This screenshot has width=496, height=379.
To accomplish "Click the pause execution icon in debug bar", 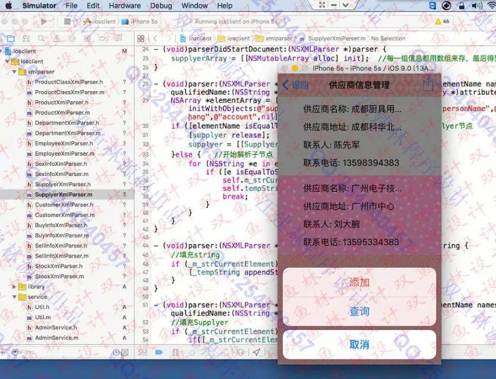I will click(x=175, y=352).
